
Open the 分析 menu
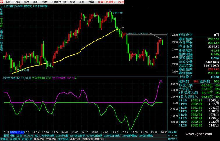coord(45,2)
